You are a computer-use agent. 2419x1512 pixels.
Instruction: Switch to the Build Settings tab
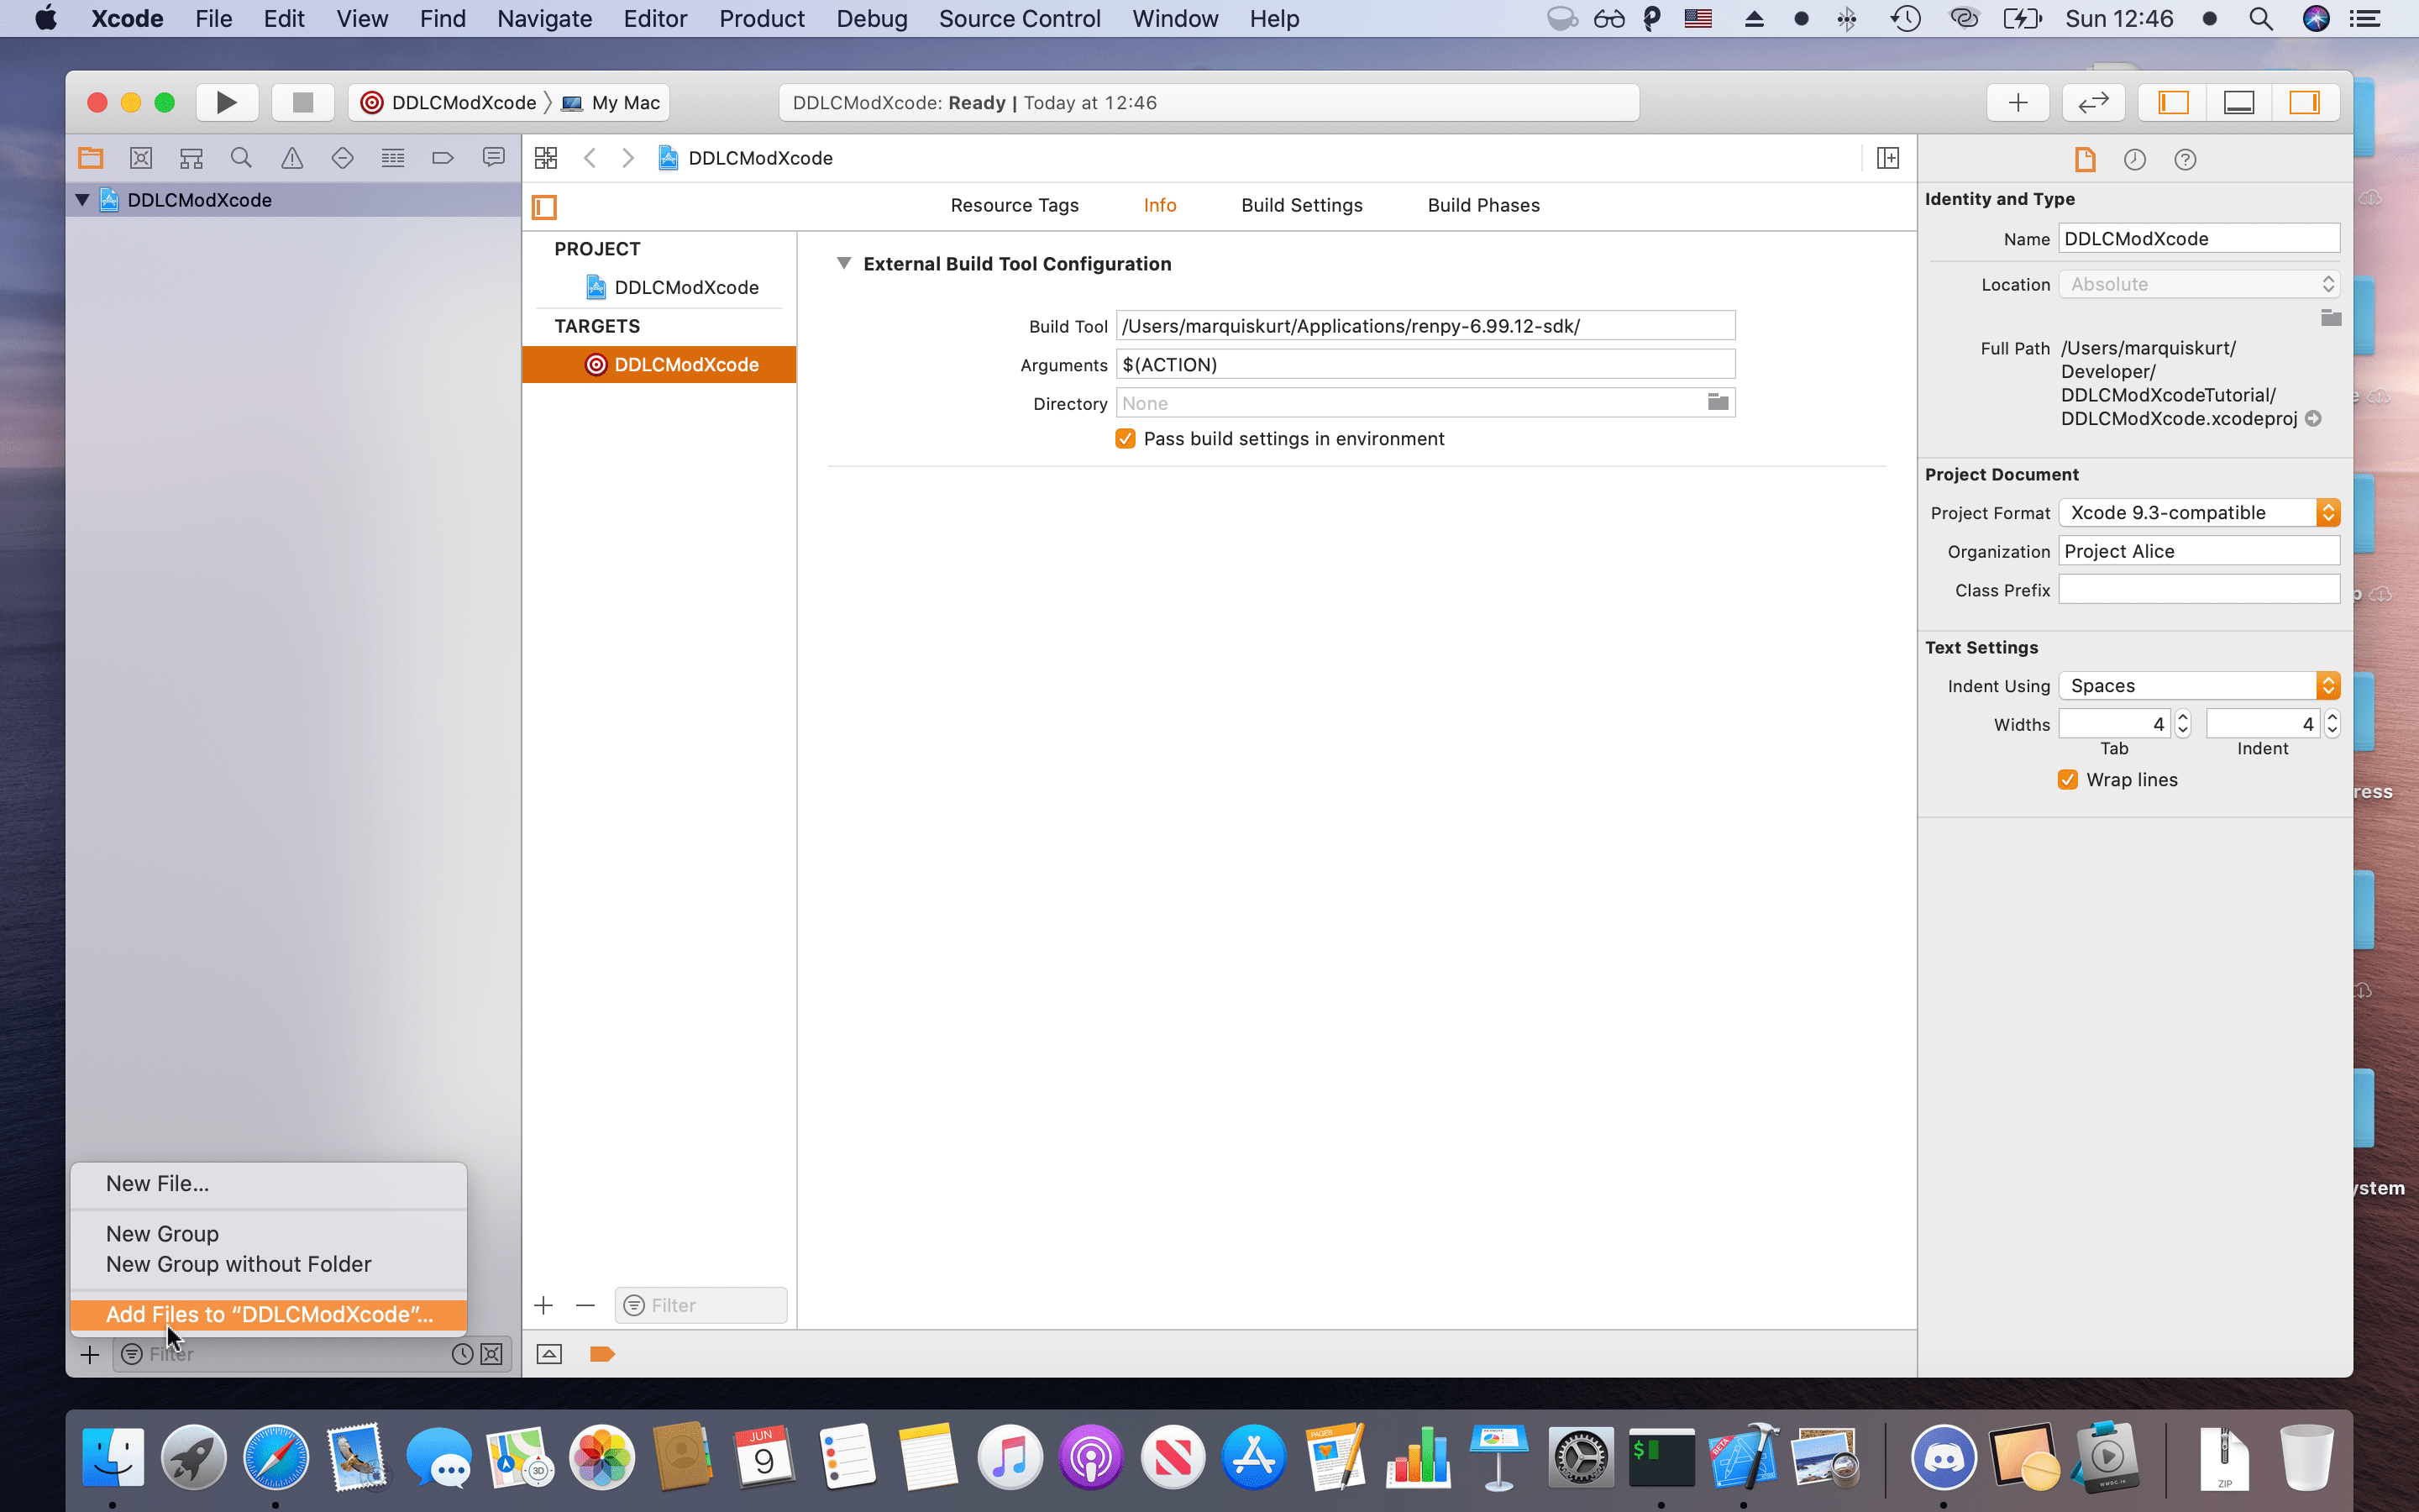click(1301, 205)
